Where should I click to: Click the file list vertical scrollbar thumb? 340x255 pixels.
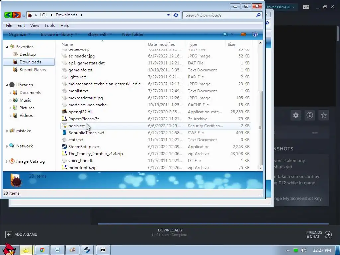click(260, 128)
